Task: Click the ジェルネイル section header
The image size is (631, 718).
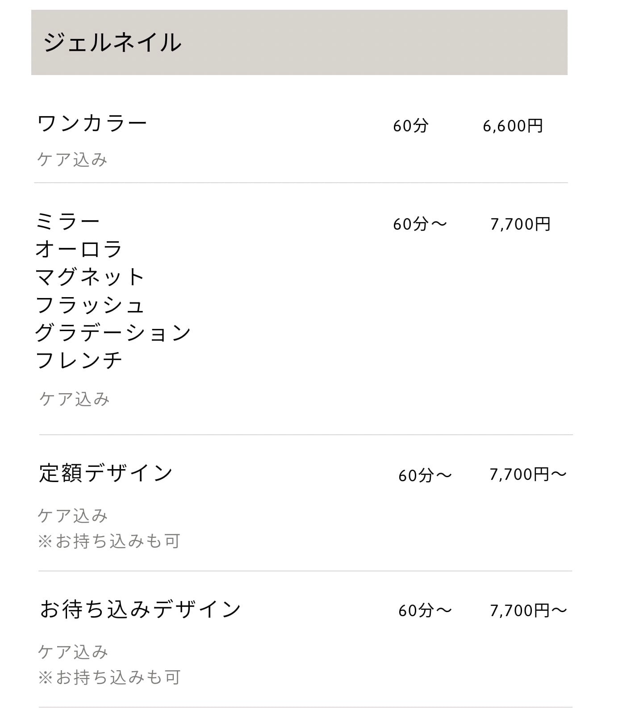Action: 299,42
